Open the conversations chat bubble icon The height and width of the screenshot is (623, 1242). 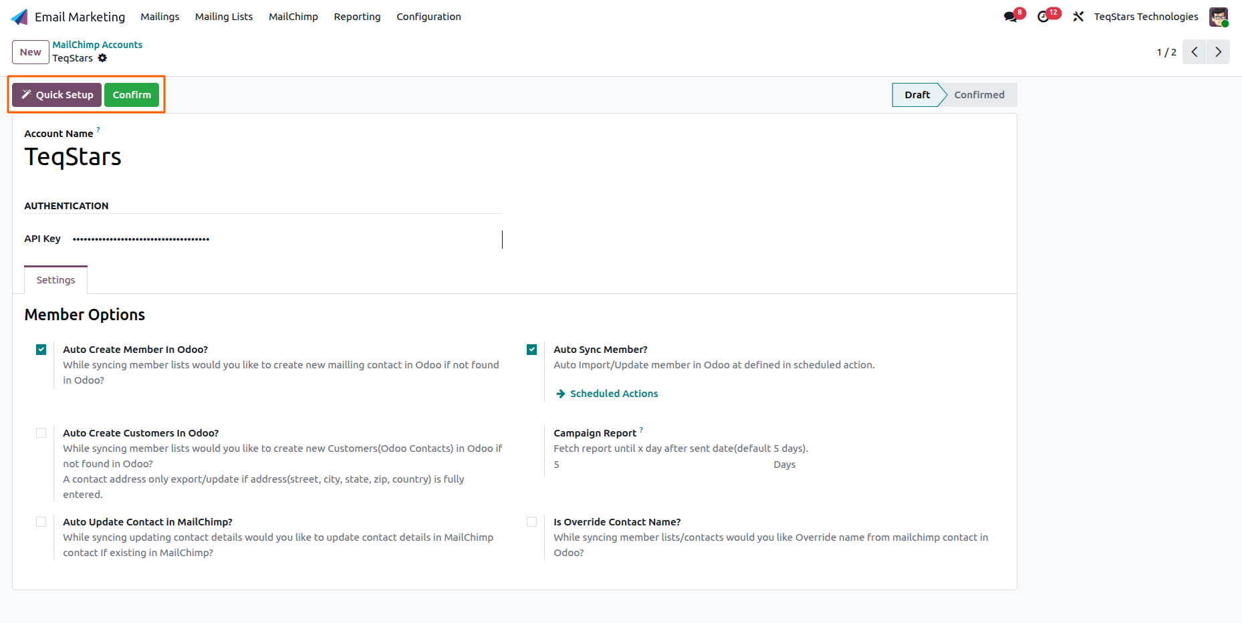pos(1011,17)
